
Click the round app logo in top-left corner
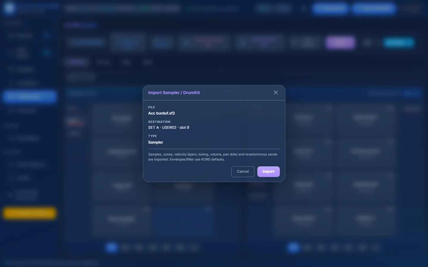tap(9, 8)
